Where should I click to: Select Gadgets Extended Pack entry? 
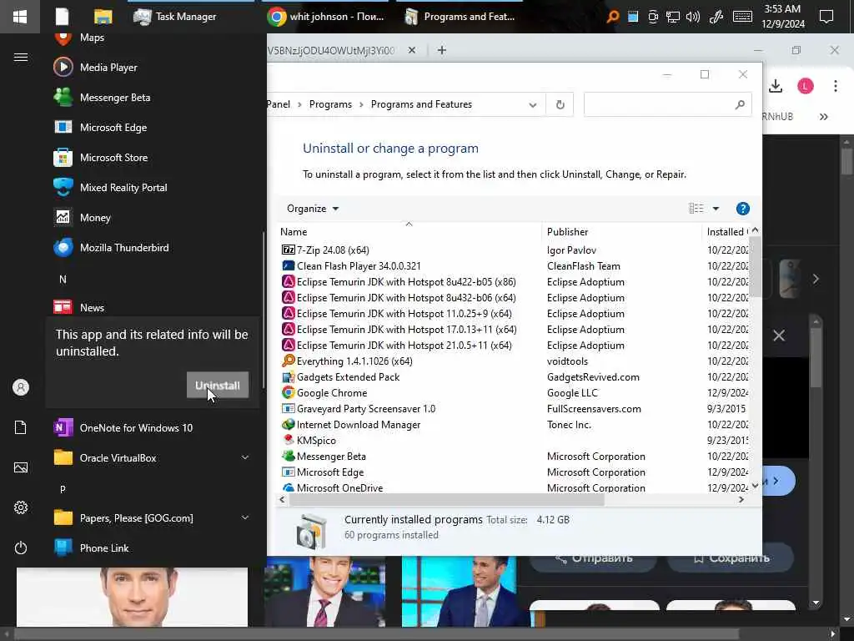(348, 377)
